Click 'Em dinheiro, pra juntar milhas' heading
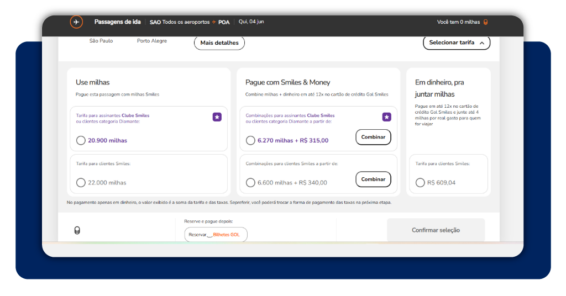 tap(439, 88)
